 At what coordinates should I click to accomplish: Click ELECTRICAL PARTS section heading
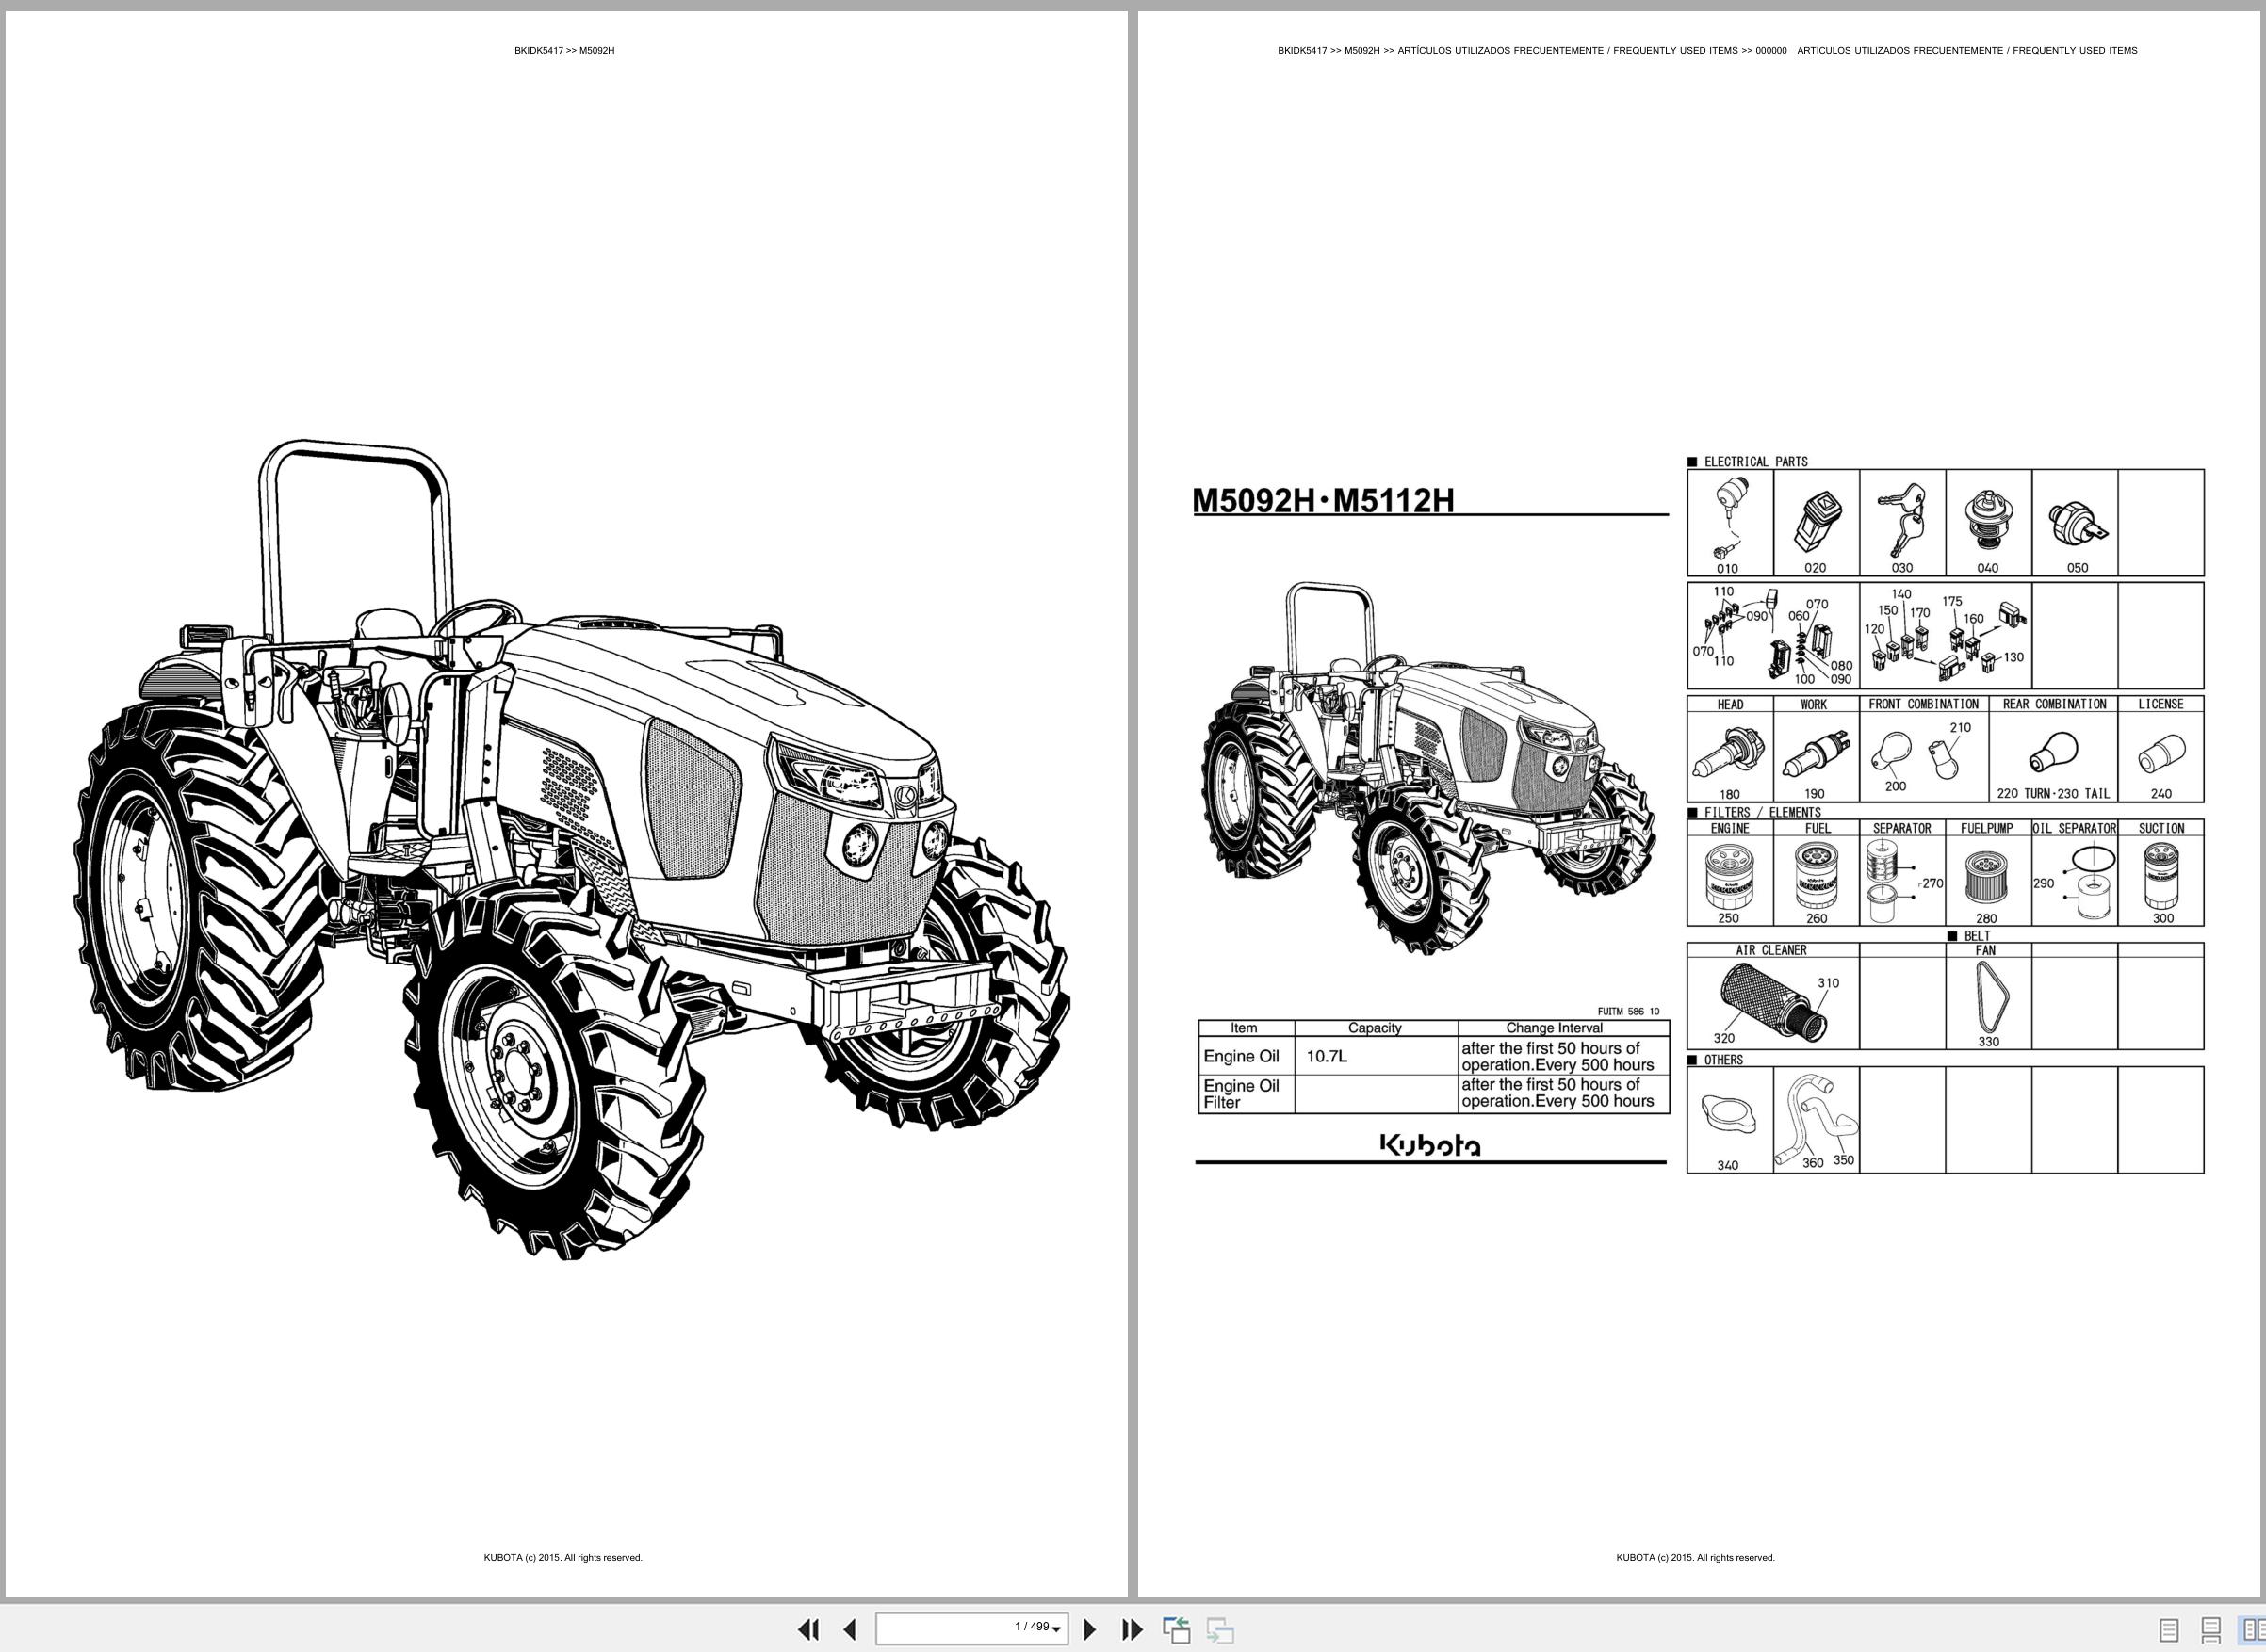coord(1755,462)
